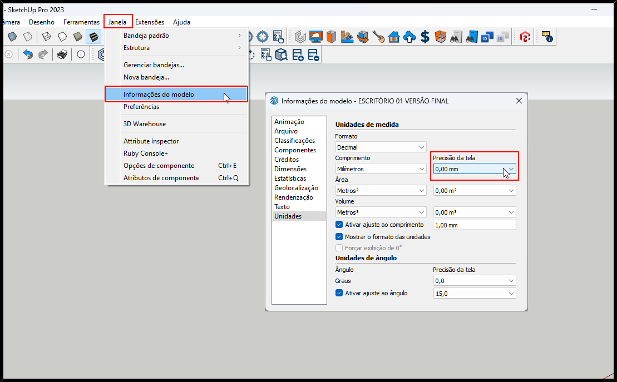
Task: Open the 0,00 mm precision dropdown
Action: point(474,169)
